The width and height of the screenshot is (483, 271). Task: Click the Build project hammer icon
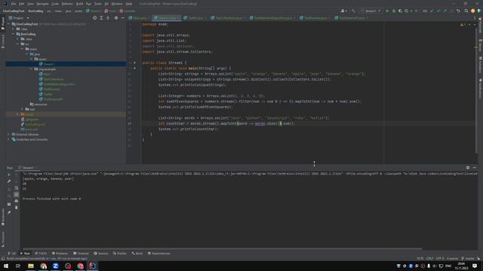(x=353, y=11)
